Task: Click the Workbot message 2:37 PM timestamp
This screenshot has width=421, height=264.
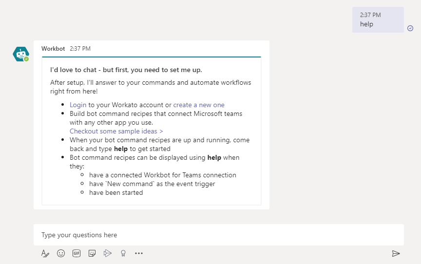Action: coord(80,49)
